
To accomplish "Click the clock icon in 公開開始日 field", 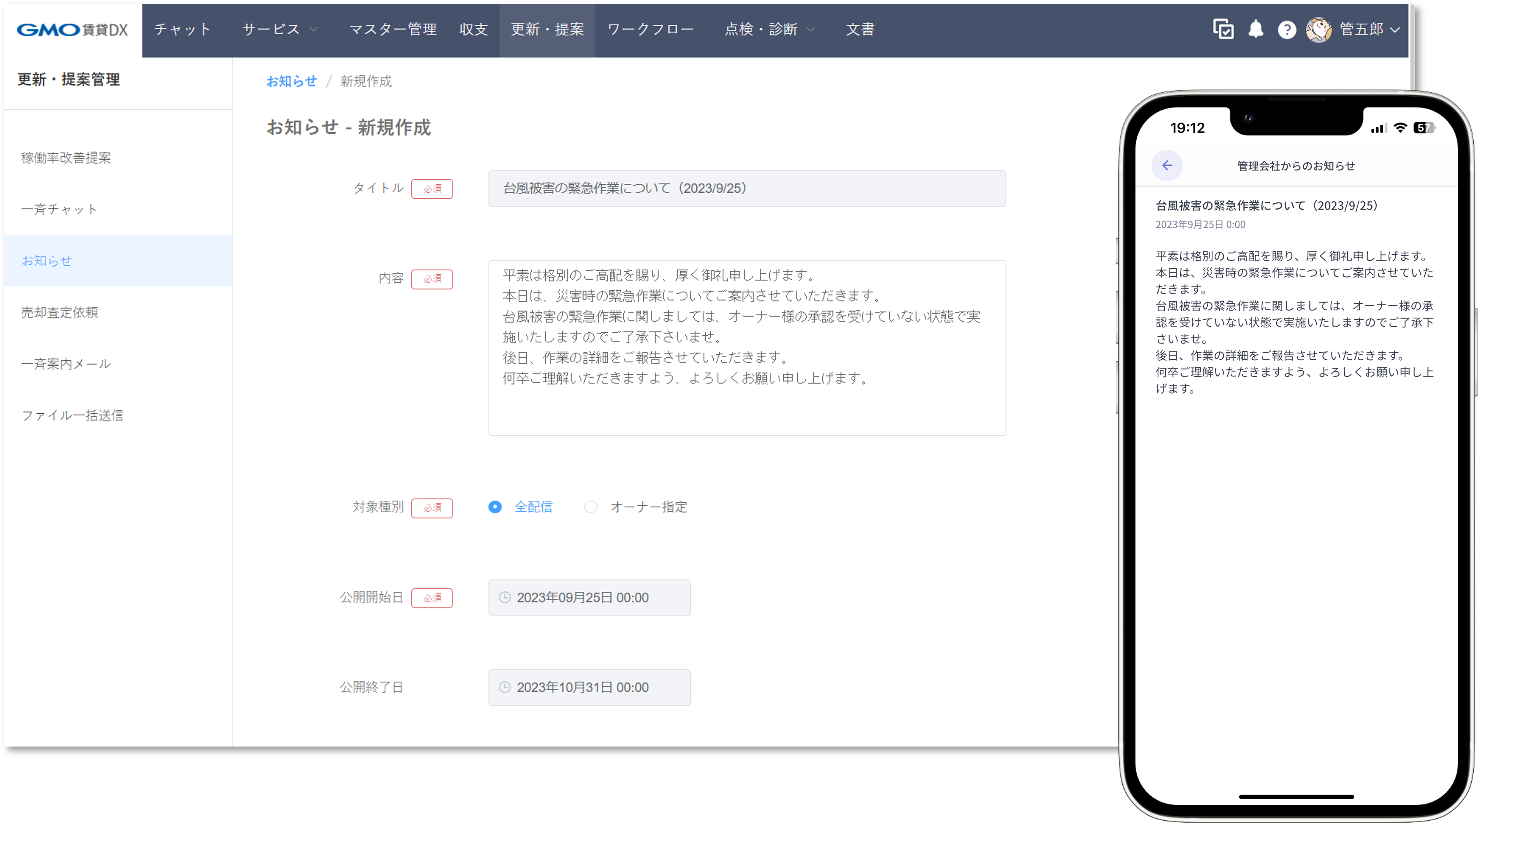I will (504, 597).
